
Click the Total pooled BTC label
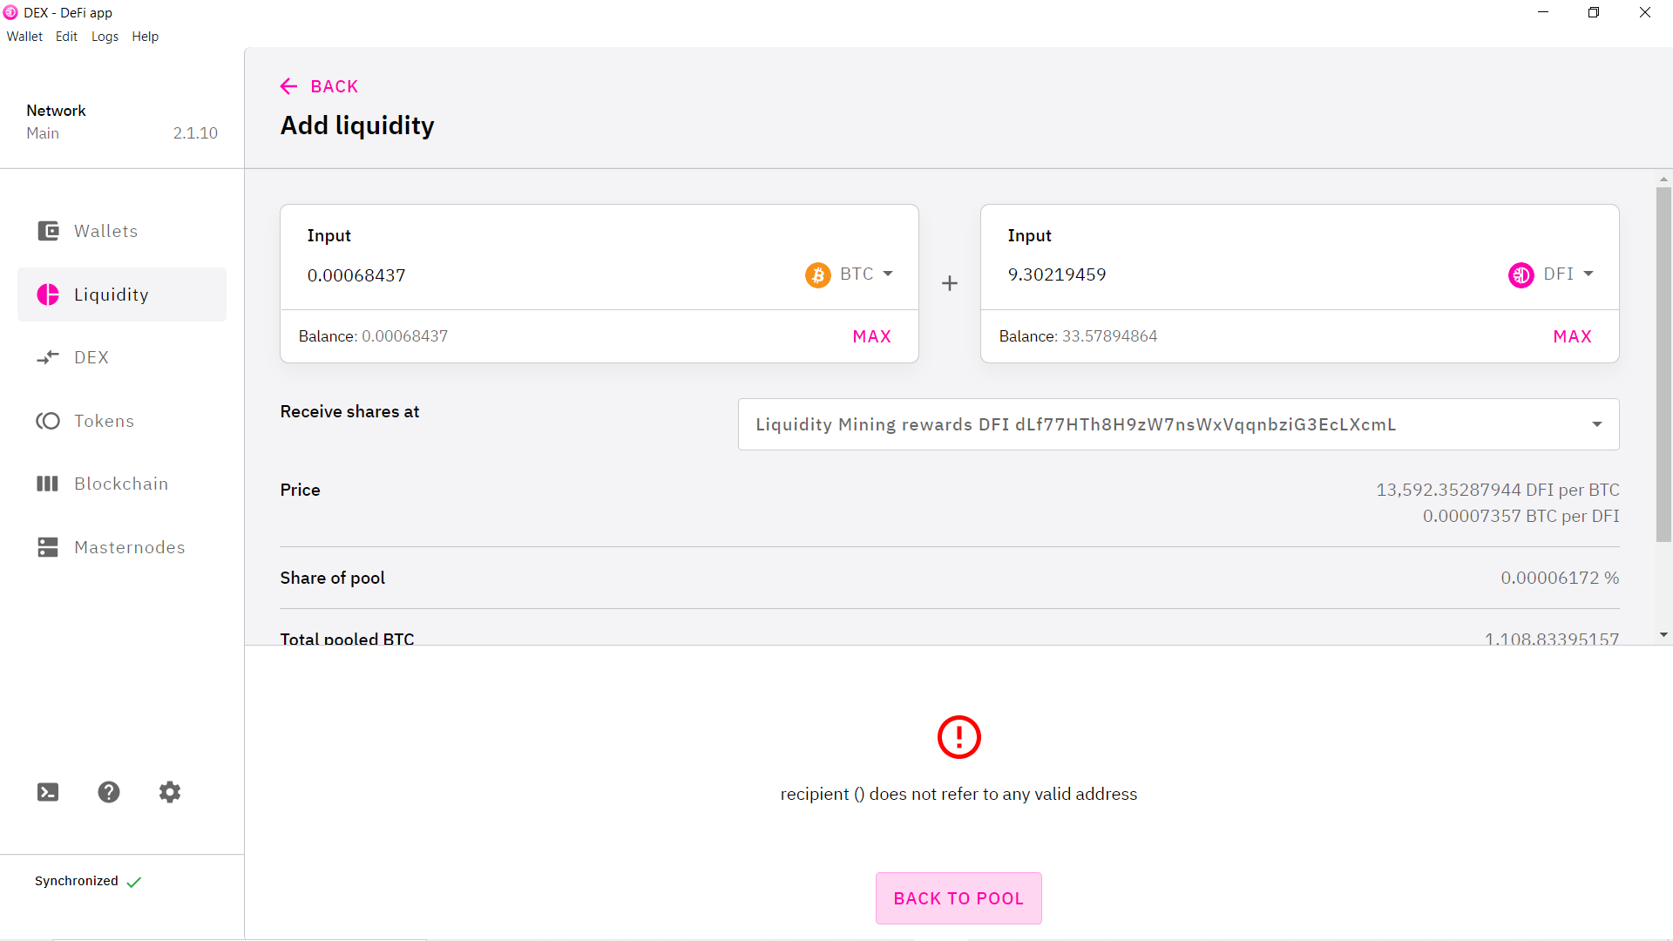[347, 638]
